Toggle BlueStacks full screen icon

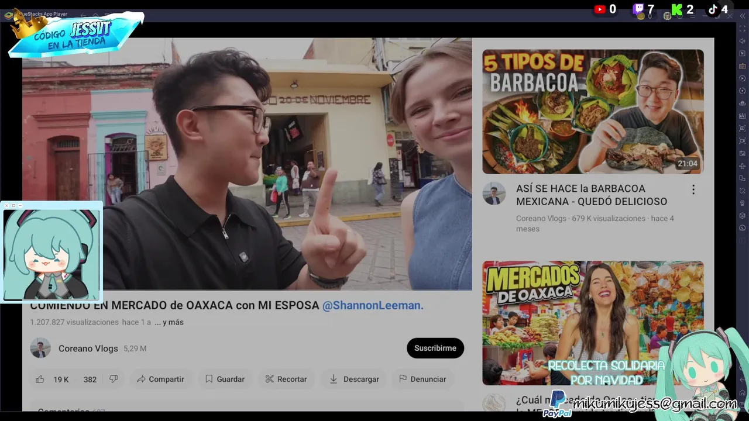click(x=743, y=29)
